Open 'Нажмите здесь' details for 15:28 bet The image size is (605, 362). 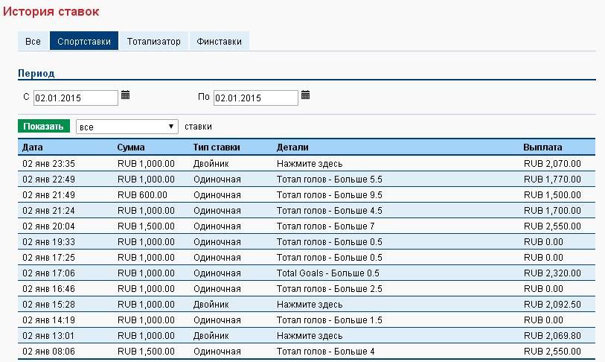[310, 305]
